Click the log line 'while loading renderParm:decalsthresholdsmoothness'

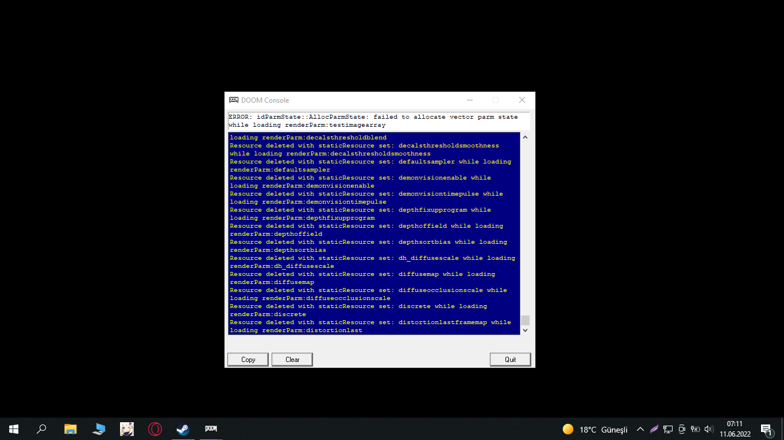point(330,154)
